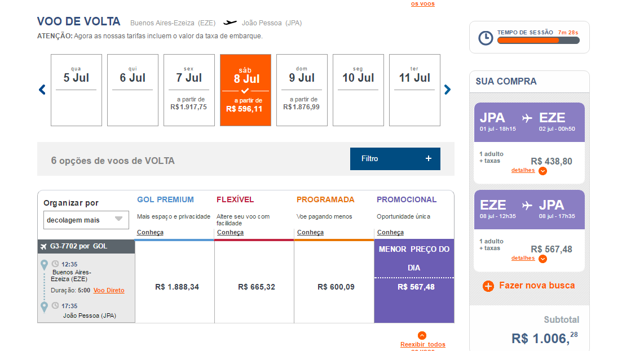This screenshot has width=622, height=351.
Task: Click the SUA COMPRA heading
Action: (506, 82)
